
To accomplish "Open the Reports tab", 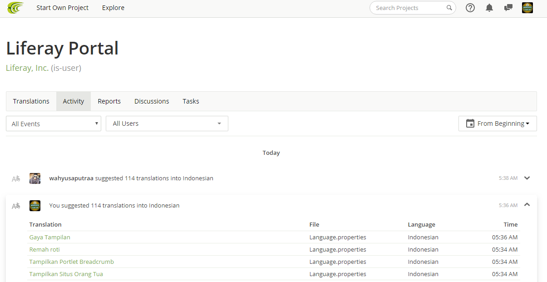I will click(109, 101).
